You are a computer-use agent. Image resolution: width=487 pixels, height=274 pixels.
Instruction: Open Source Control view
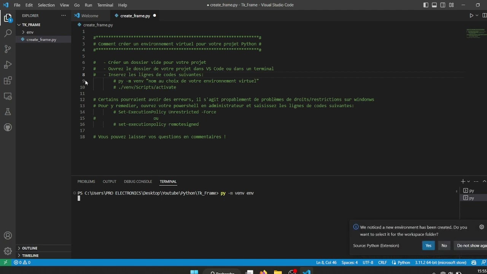click(8, 49)
